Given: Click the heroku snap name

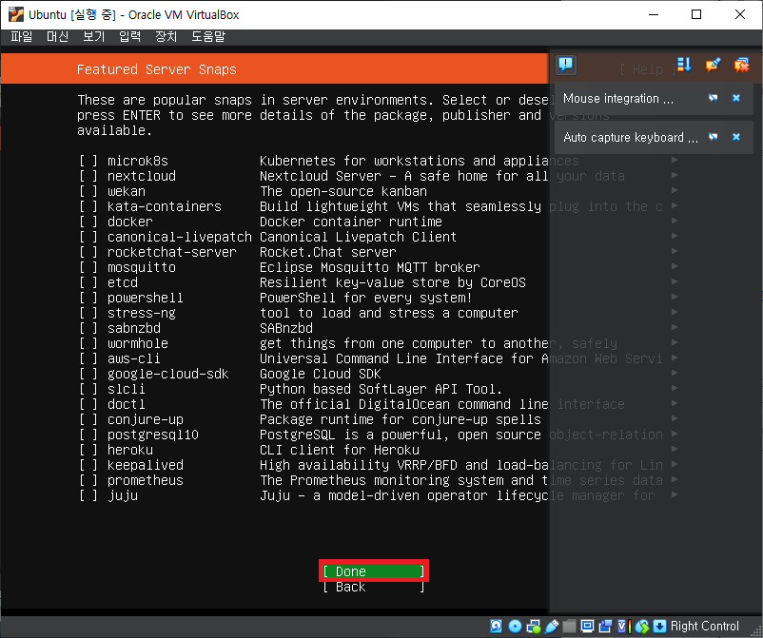Looking at the screenshot, I should click(130, 450).
